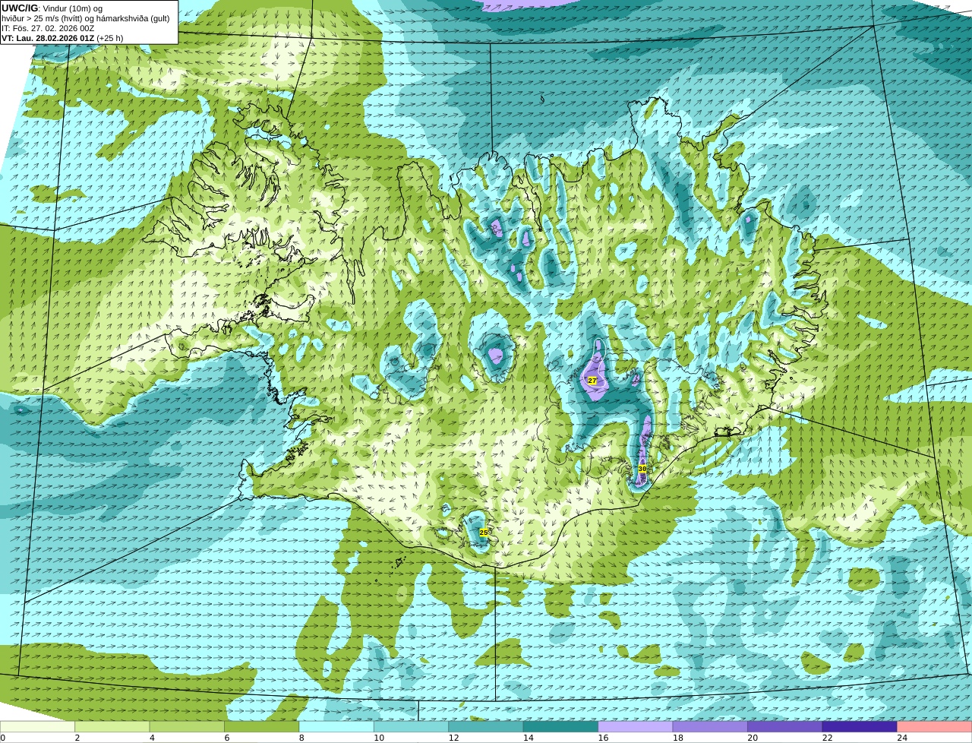Screen dimensions: 972x743
Task: Click the scale label '2' below the color bar
Action: coord(77,737)
